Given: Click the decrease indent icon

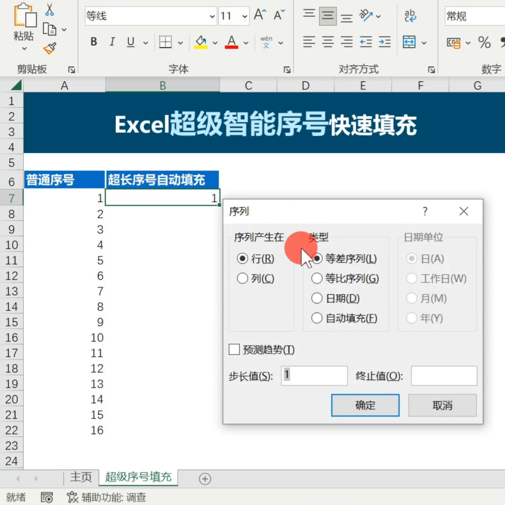Looking at the screenshot, I should pyautogui.click(x=366, y=42).
